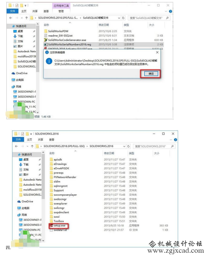Expand ribbon chevron in SOLIDWORKS.2016 window
Image resolution: width=206 pixels, height=257 pixels.
(171, 140)
